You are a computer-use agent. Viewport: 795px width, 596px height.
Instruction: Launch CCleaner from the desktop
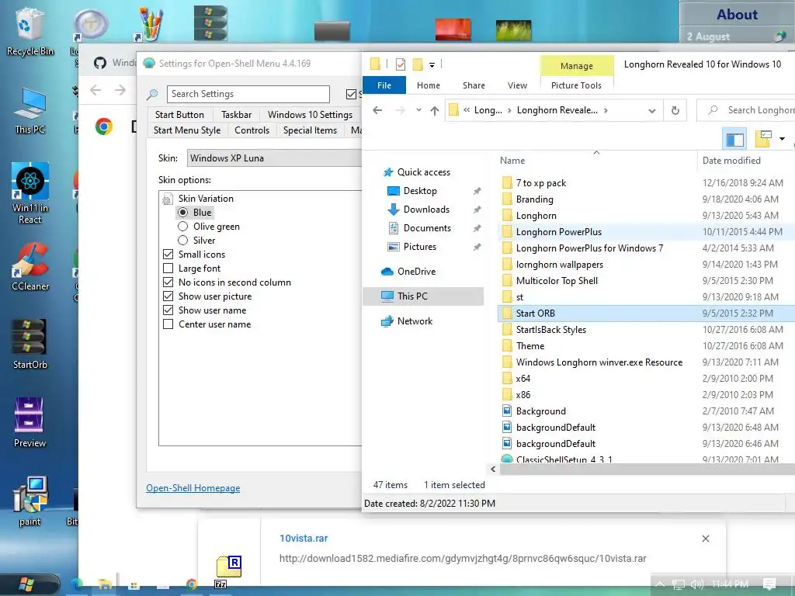[30, 267]
